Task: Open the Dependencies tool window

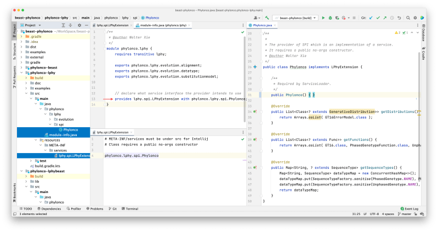Action: pos(49,208)
